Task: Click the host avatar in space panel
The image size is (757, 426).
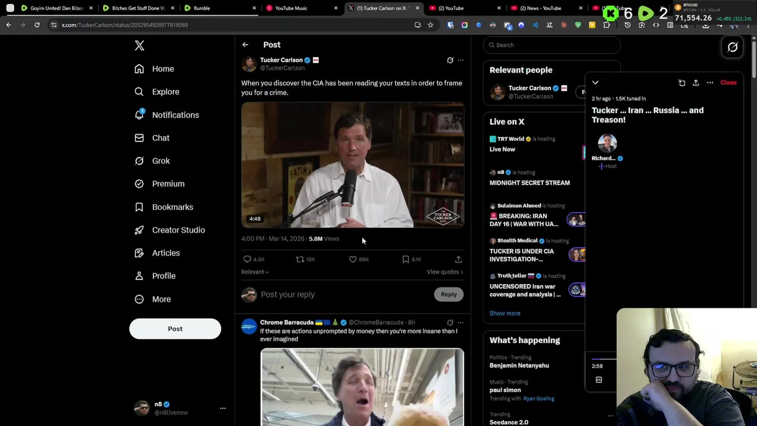Action: [607, 144]
